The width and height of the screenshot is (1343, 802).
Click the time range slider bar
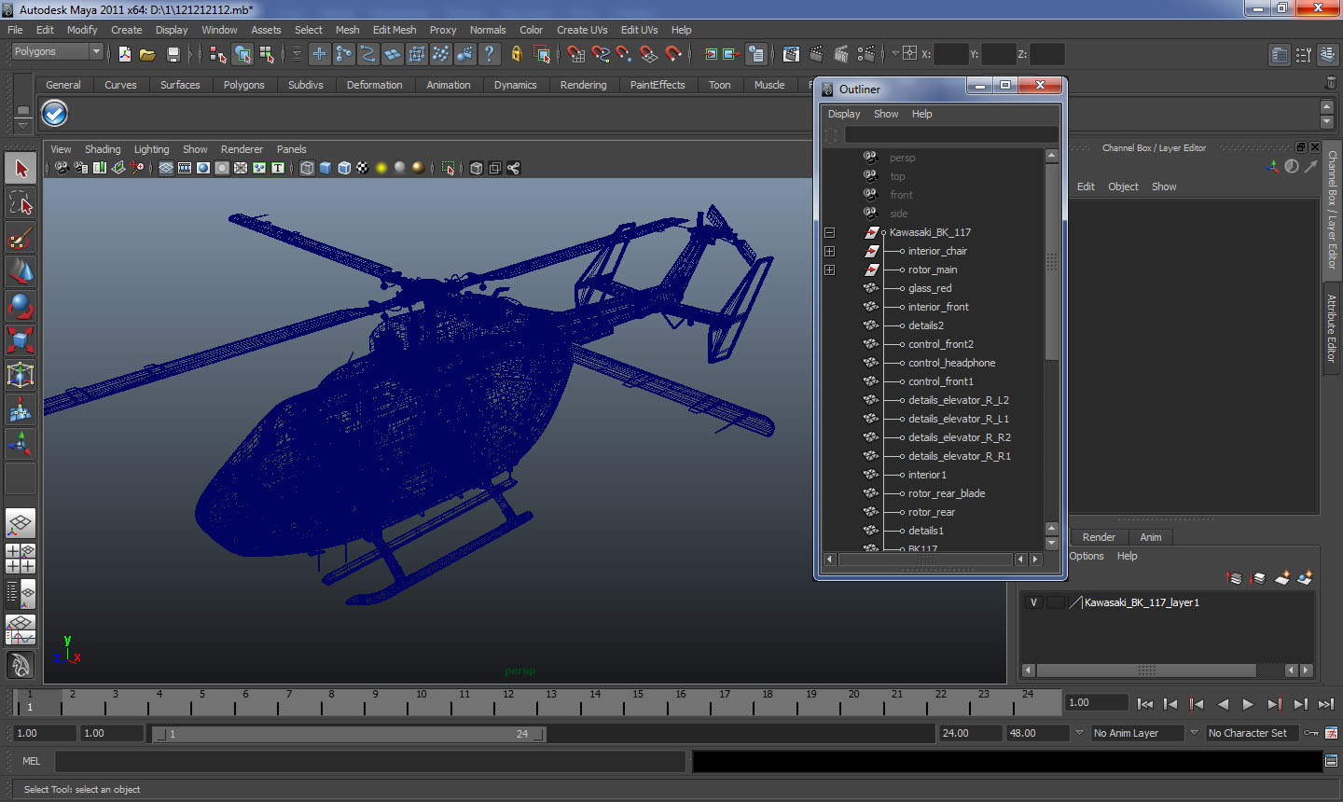[x=349, y=734]
